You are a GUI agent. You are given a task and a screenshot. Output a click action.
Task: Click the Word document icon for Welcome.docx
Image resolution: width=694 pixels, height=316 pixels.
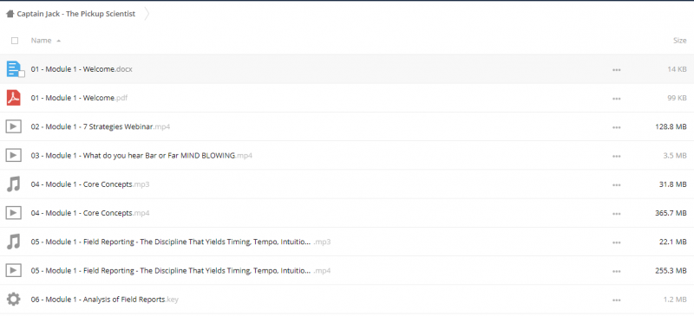[14, 69]
